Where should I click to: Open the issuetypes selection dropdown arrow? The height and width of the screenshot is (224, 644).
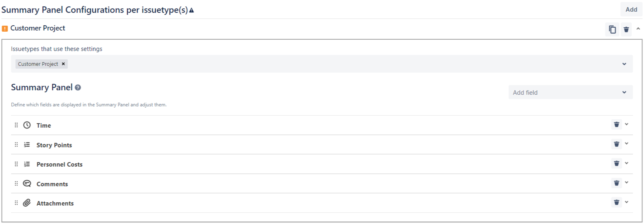624,64
